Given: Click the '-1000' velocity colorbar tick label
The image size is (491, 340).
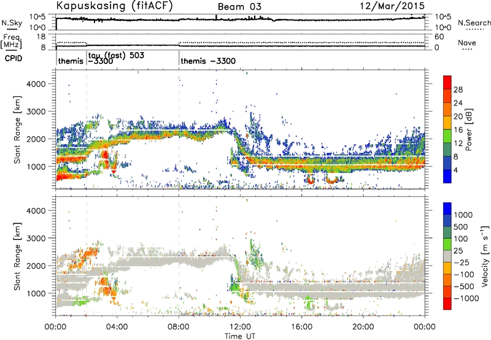Looking at the screenshot, I should pyautogui.click(x=466, y=298).
